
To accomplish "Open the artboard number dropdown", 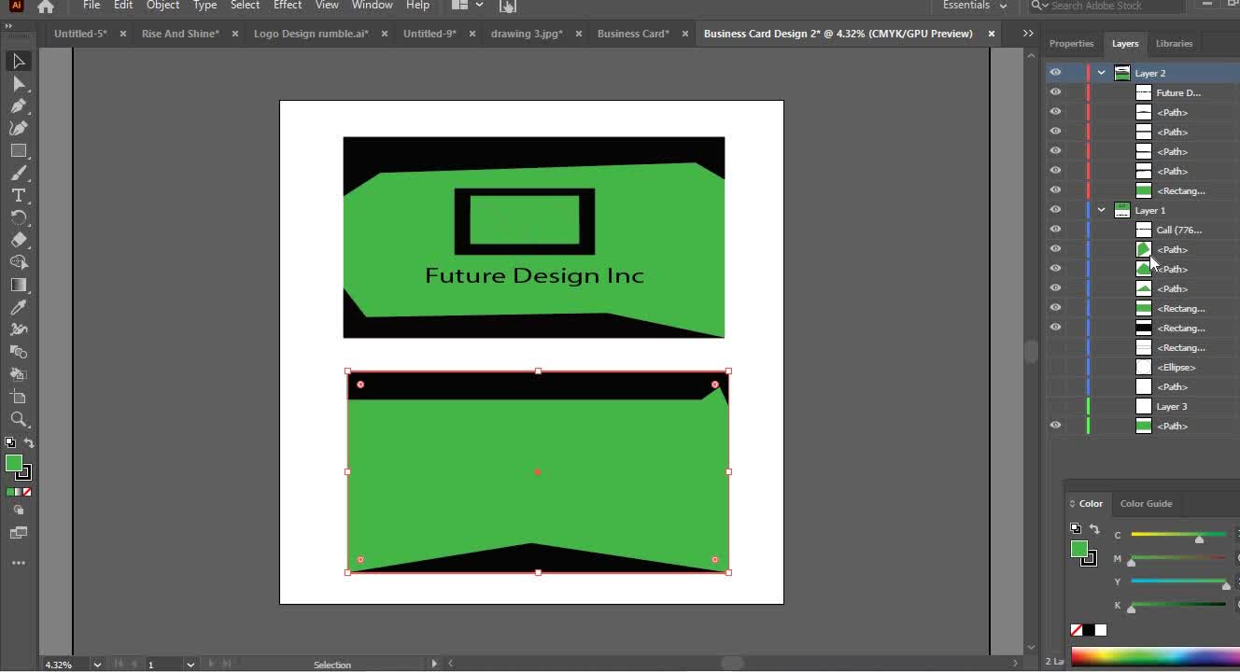I will click(190, 665).
